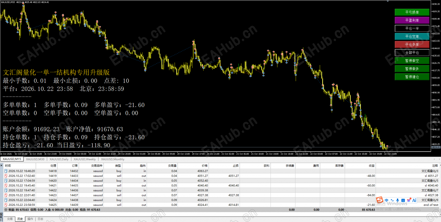Click the purple 平盈利单 button
This screenshot has width=441, height=222.
point(412,20)
